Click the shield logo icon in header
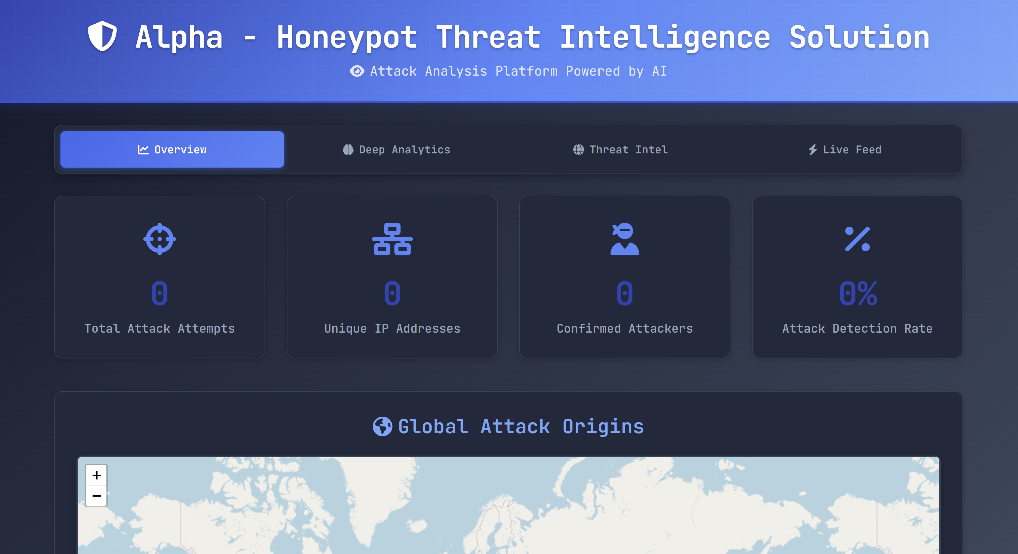 coord(102,36)
